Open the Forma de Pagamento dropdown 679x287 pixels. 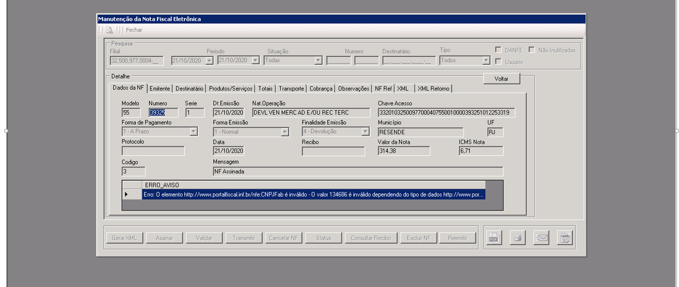coord(194,131)
